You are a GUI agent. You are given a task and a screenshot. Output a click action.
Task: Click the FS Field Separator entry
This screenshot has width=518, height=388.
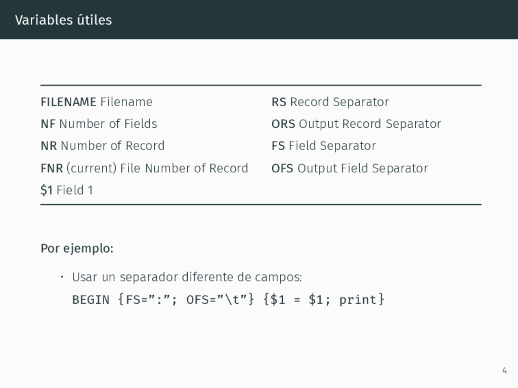(x=324, y=146)
